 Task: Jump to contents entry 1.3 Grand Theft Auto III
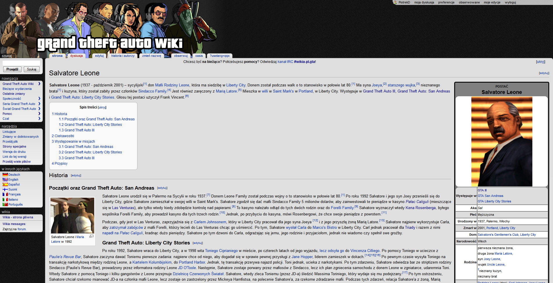pos(76,130)
